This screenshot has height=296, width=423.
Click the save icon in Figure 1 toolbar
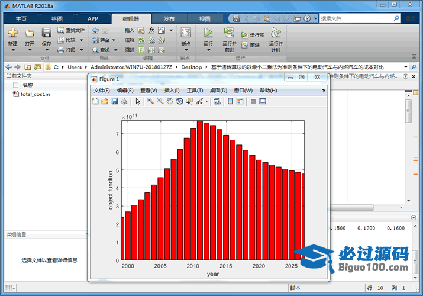[114, 101]
